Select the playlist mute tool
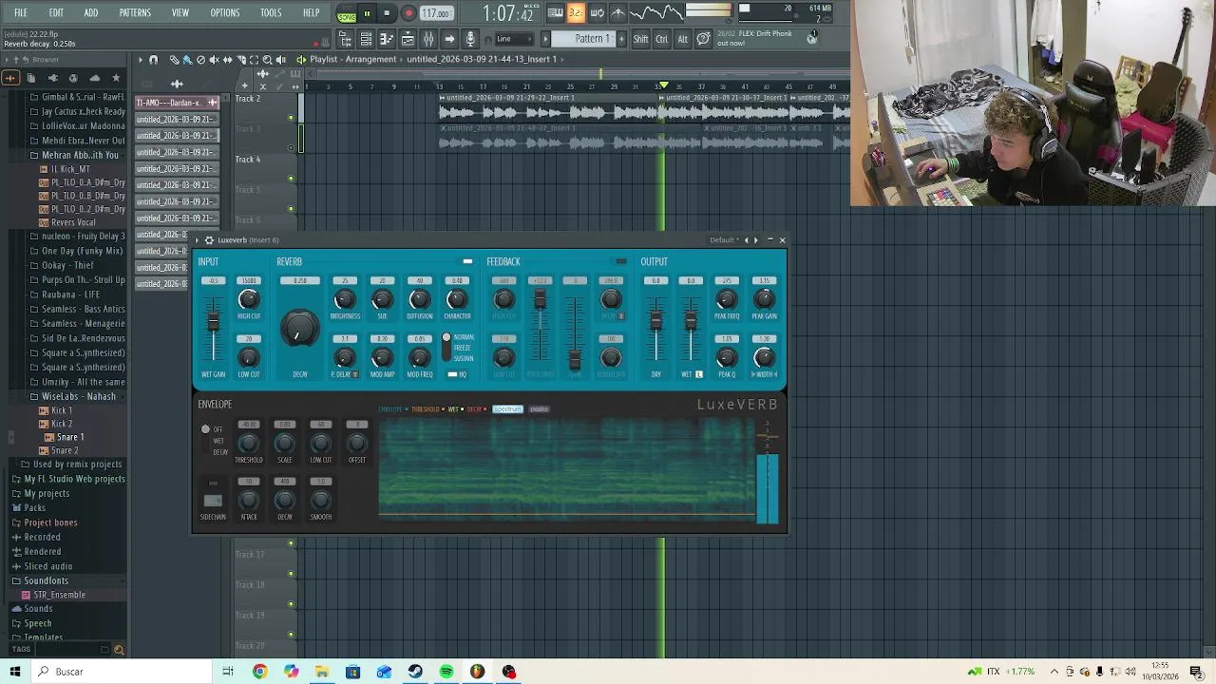Image resolution: width=1216 pixels, height=684 pixels. tap(214, 60)
